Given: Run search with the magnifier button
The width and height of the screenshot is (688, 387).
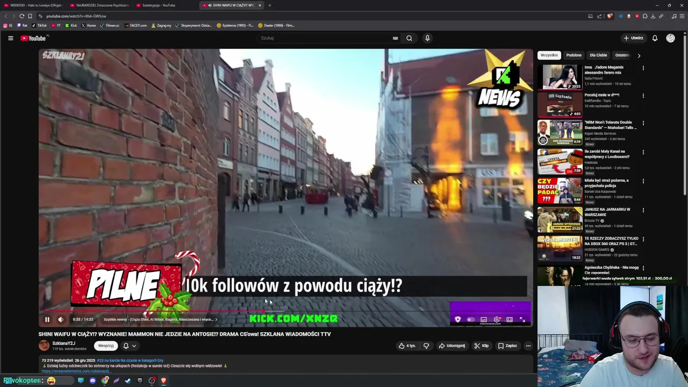Looking at the screenshot, I should (409, 38).
